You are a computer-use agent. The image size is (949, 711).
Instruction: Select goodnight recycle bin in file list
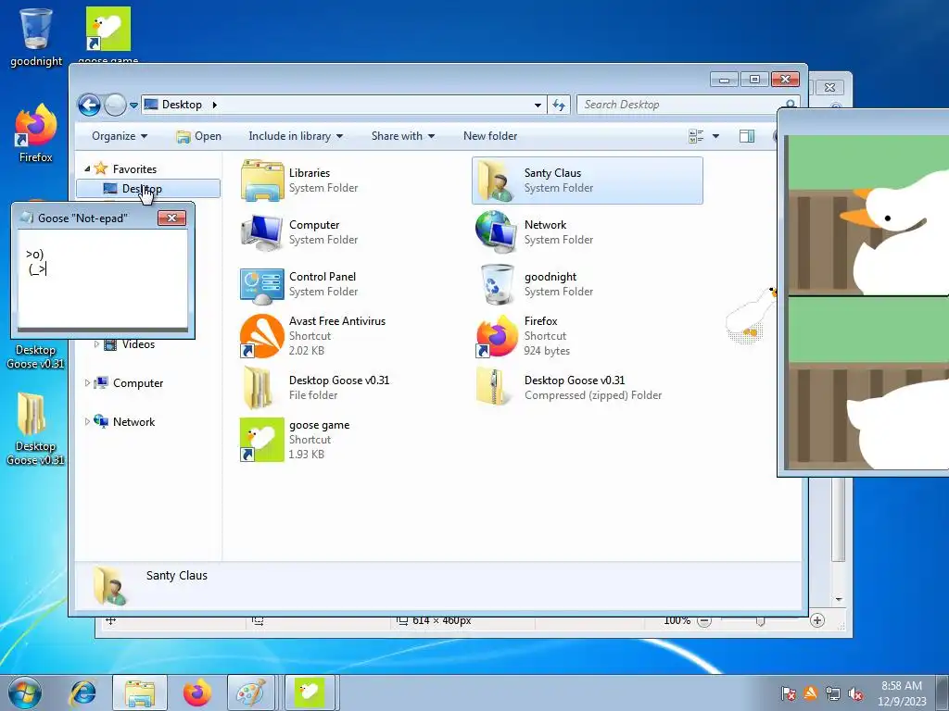coord(497,284)
